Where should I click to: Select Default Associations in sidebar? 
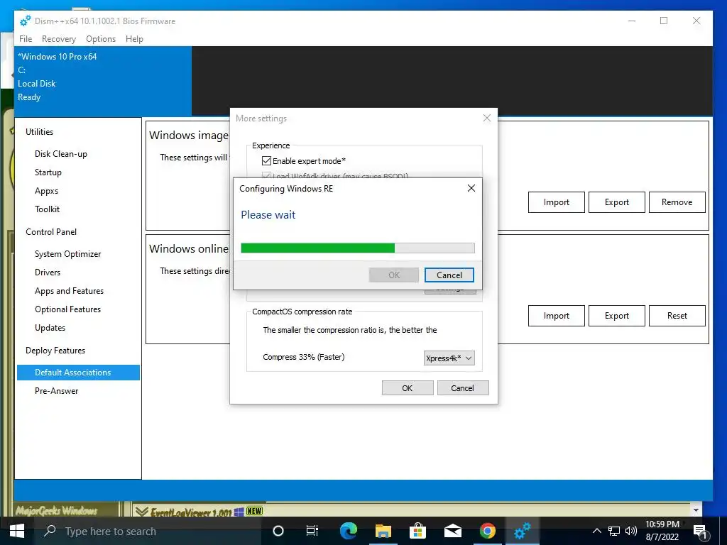tap(78, 373)
